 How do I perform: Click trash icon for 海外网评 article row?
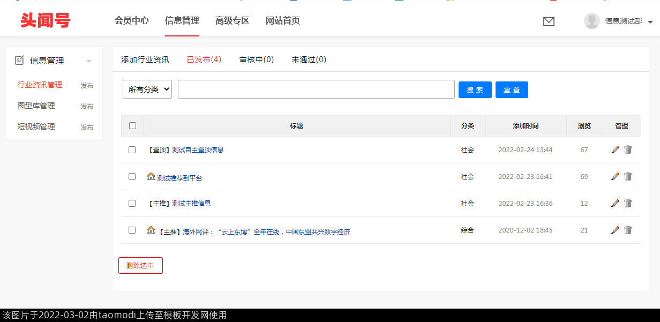click(628, 230)
